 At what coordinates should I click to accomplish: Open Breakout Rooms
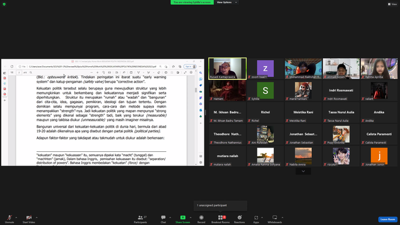pos(221,219)
